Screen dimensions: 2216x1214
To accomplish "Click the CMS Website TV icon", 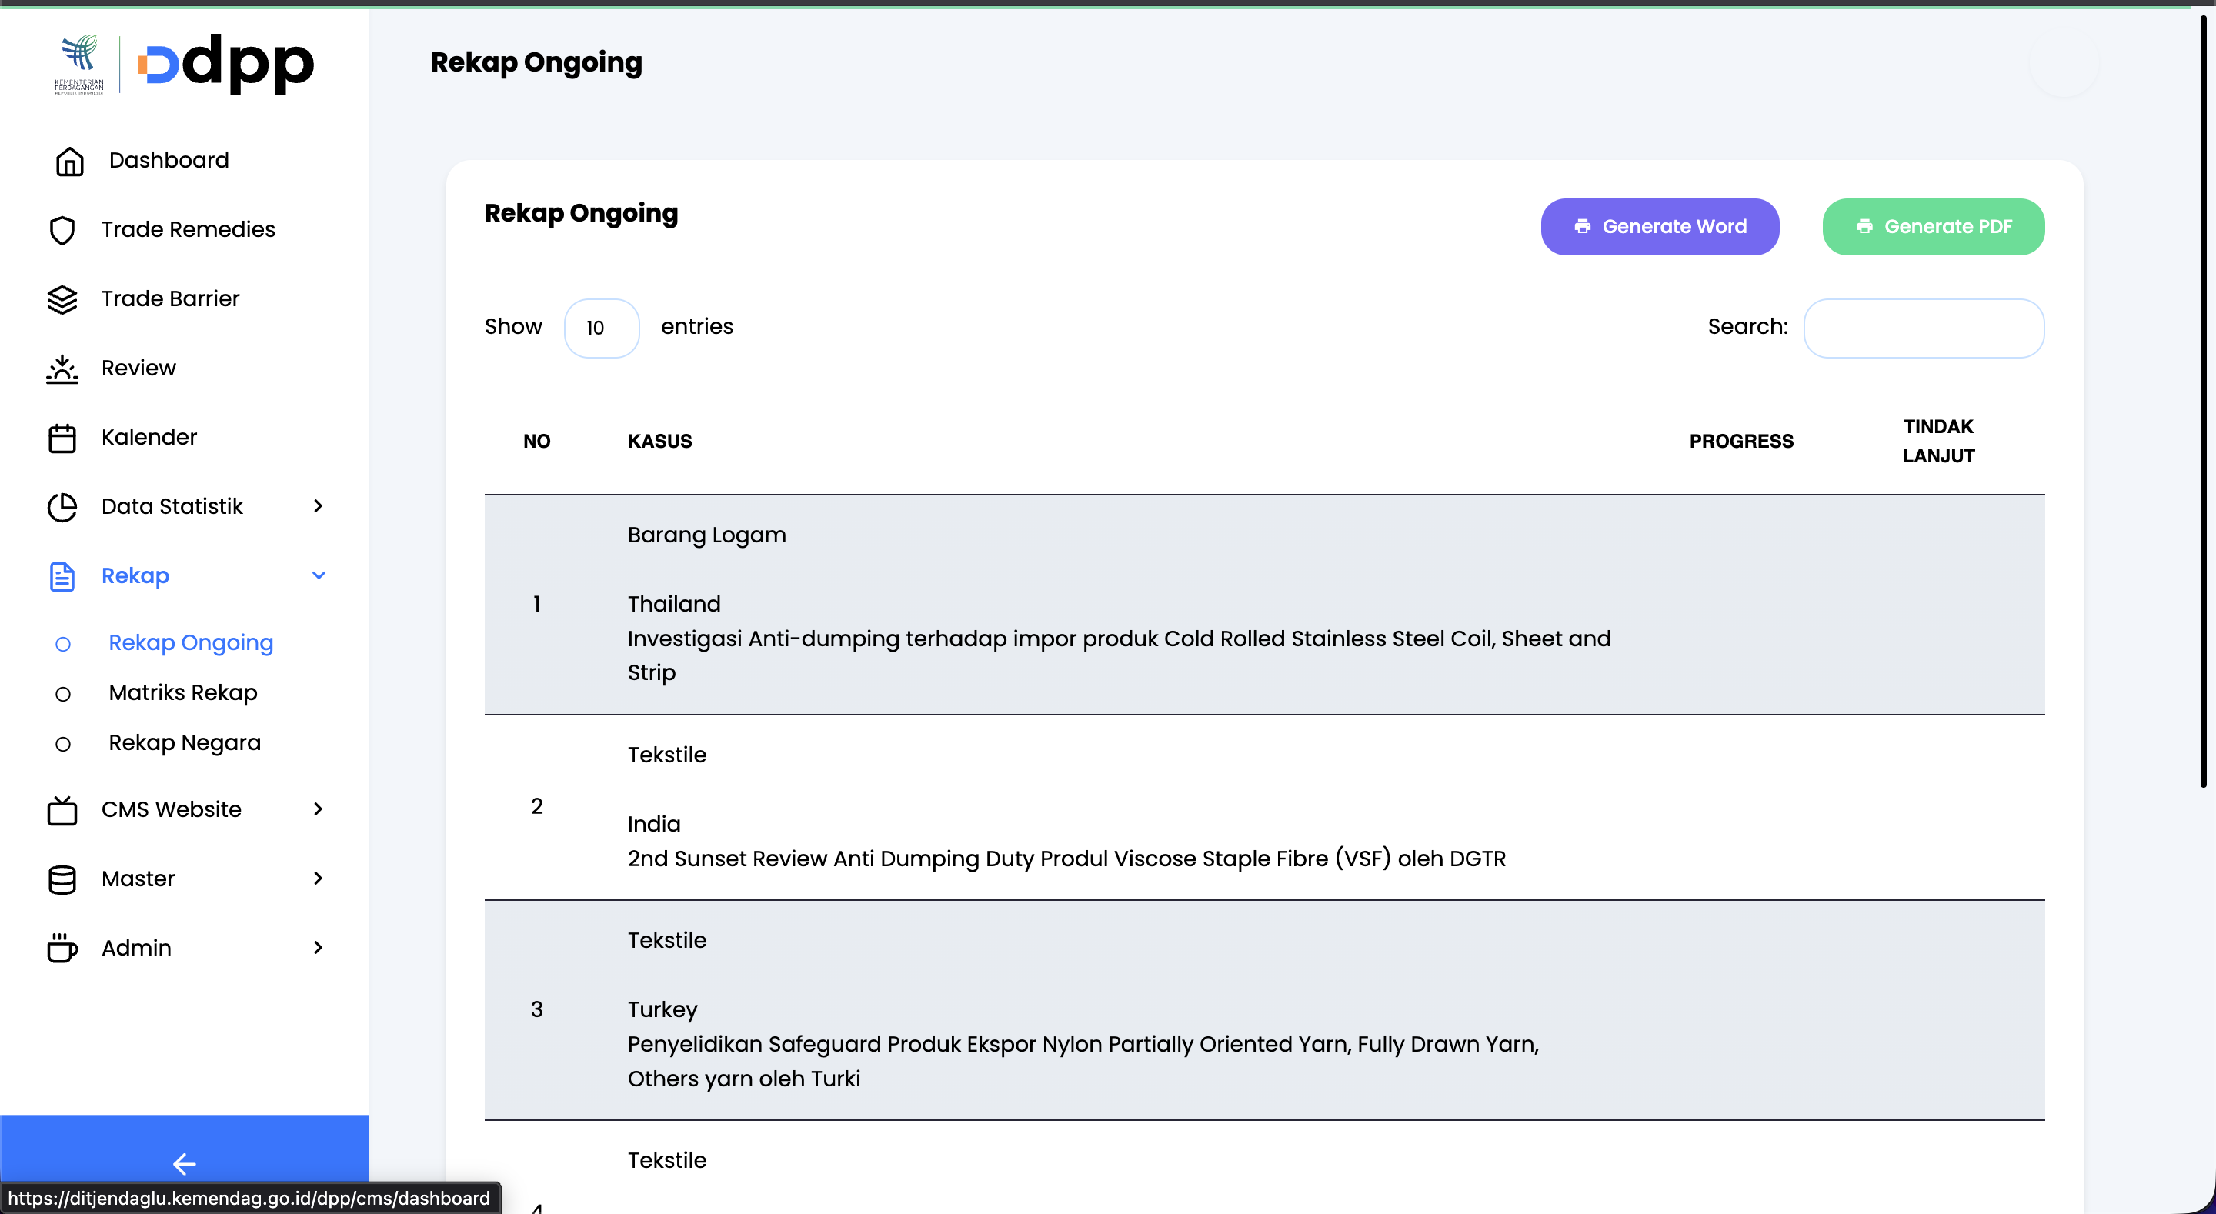I will [62, 809].
